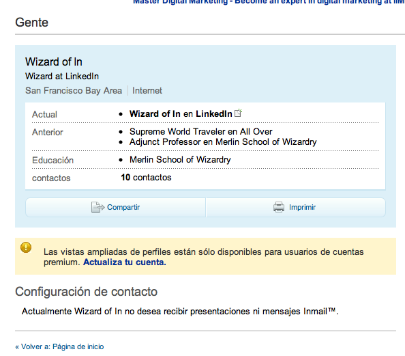Go back via Volver a: Página de inicio
405x356 pixels.
pos(60,346)
